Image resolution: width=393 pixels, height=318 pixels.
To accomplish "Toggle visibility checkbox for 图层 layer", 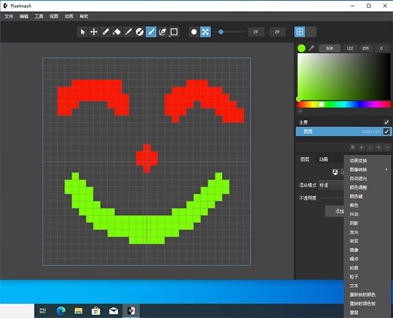I will (x=386, y=132).
